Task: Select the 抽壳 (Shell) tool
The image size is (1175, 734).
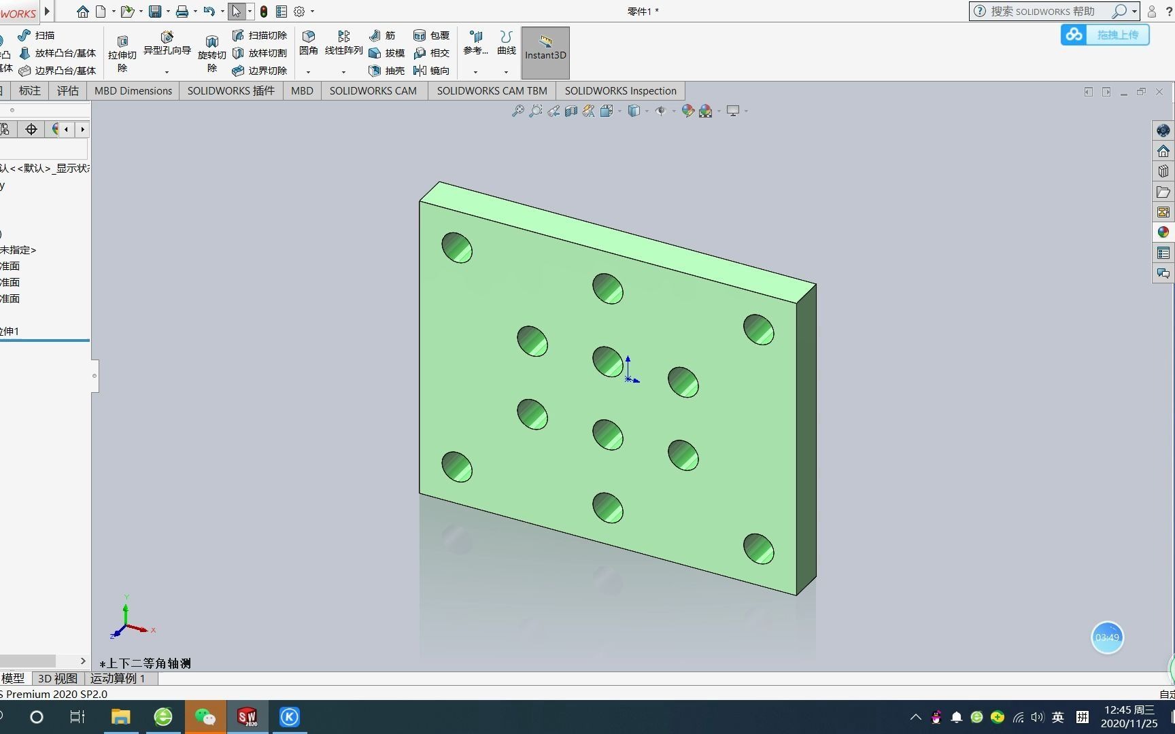Action: (386, 71)
